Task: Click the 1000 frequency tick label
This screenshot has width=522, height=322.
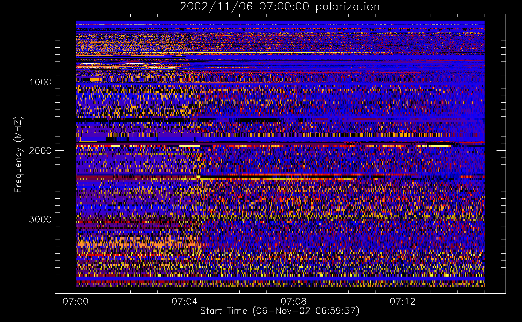Action: (40, 82)
